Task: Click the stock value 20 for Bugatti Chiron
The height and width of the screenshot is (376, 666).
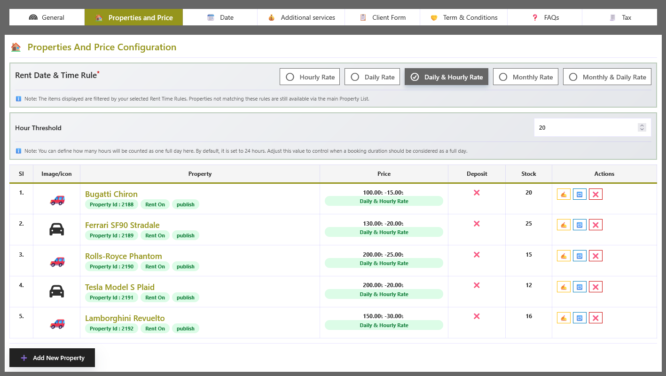Action: click(x=529, y=193)
